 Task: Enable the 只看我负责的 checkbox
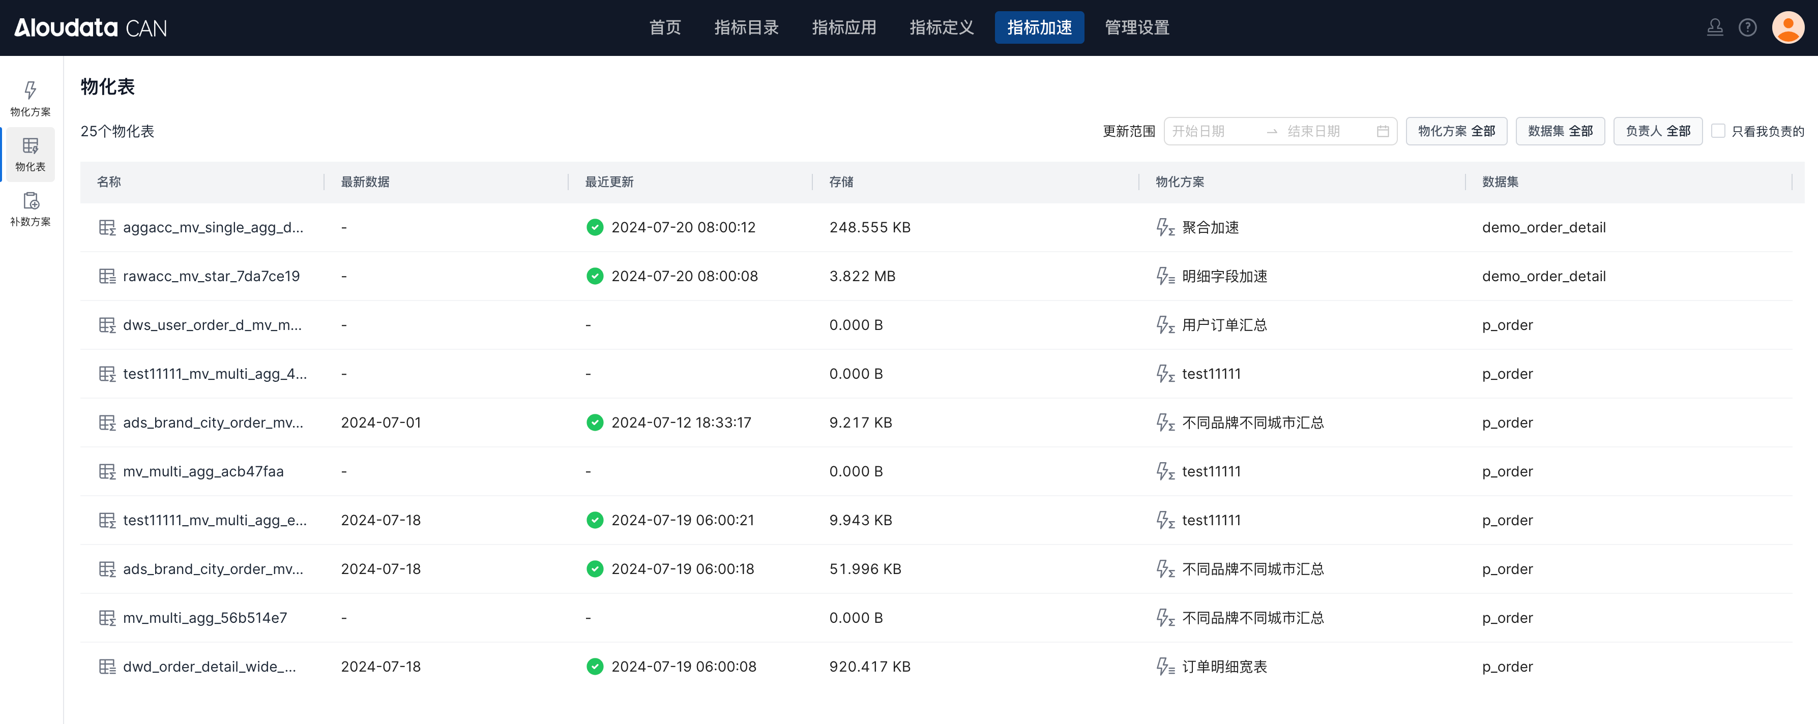point(1718,131)
